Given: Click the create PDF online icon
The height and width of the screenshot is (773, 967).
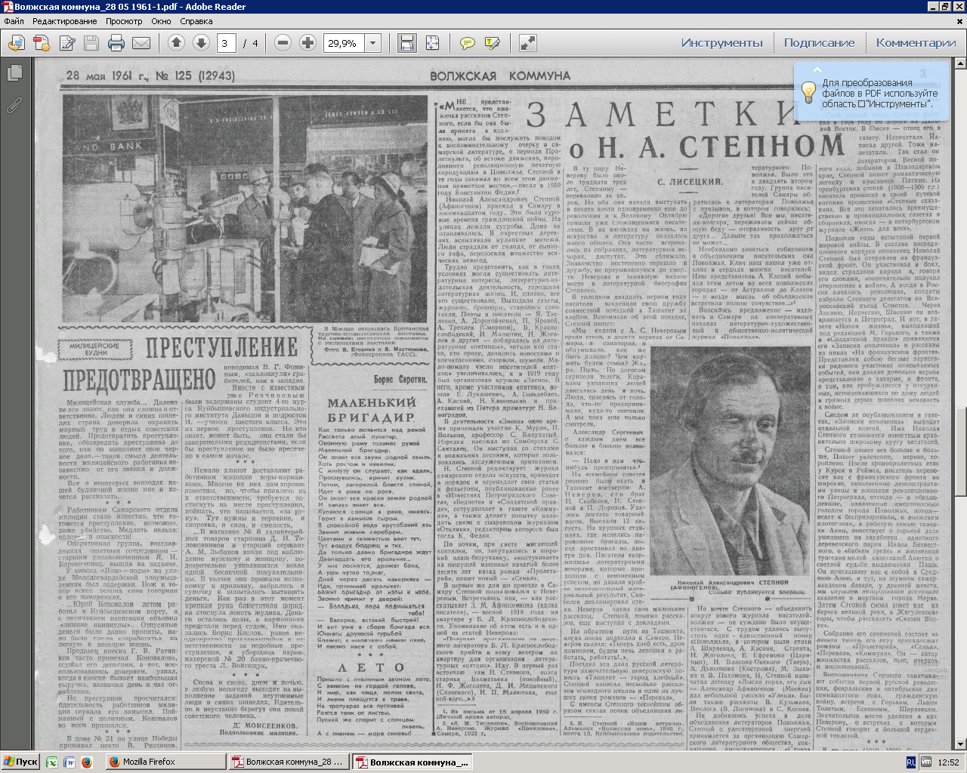Looking at the screenshot, I should [42, 43].
